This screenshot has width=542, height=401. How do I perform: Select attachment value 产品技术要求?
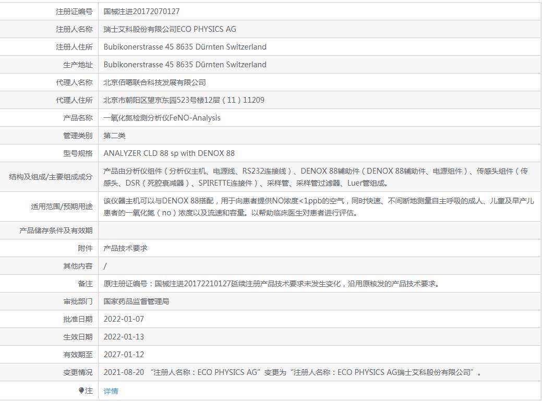point(126,248)
